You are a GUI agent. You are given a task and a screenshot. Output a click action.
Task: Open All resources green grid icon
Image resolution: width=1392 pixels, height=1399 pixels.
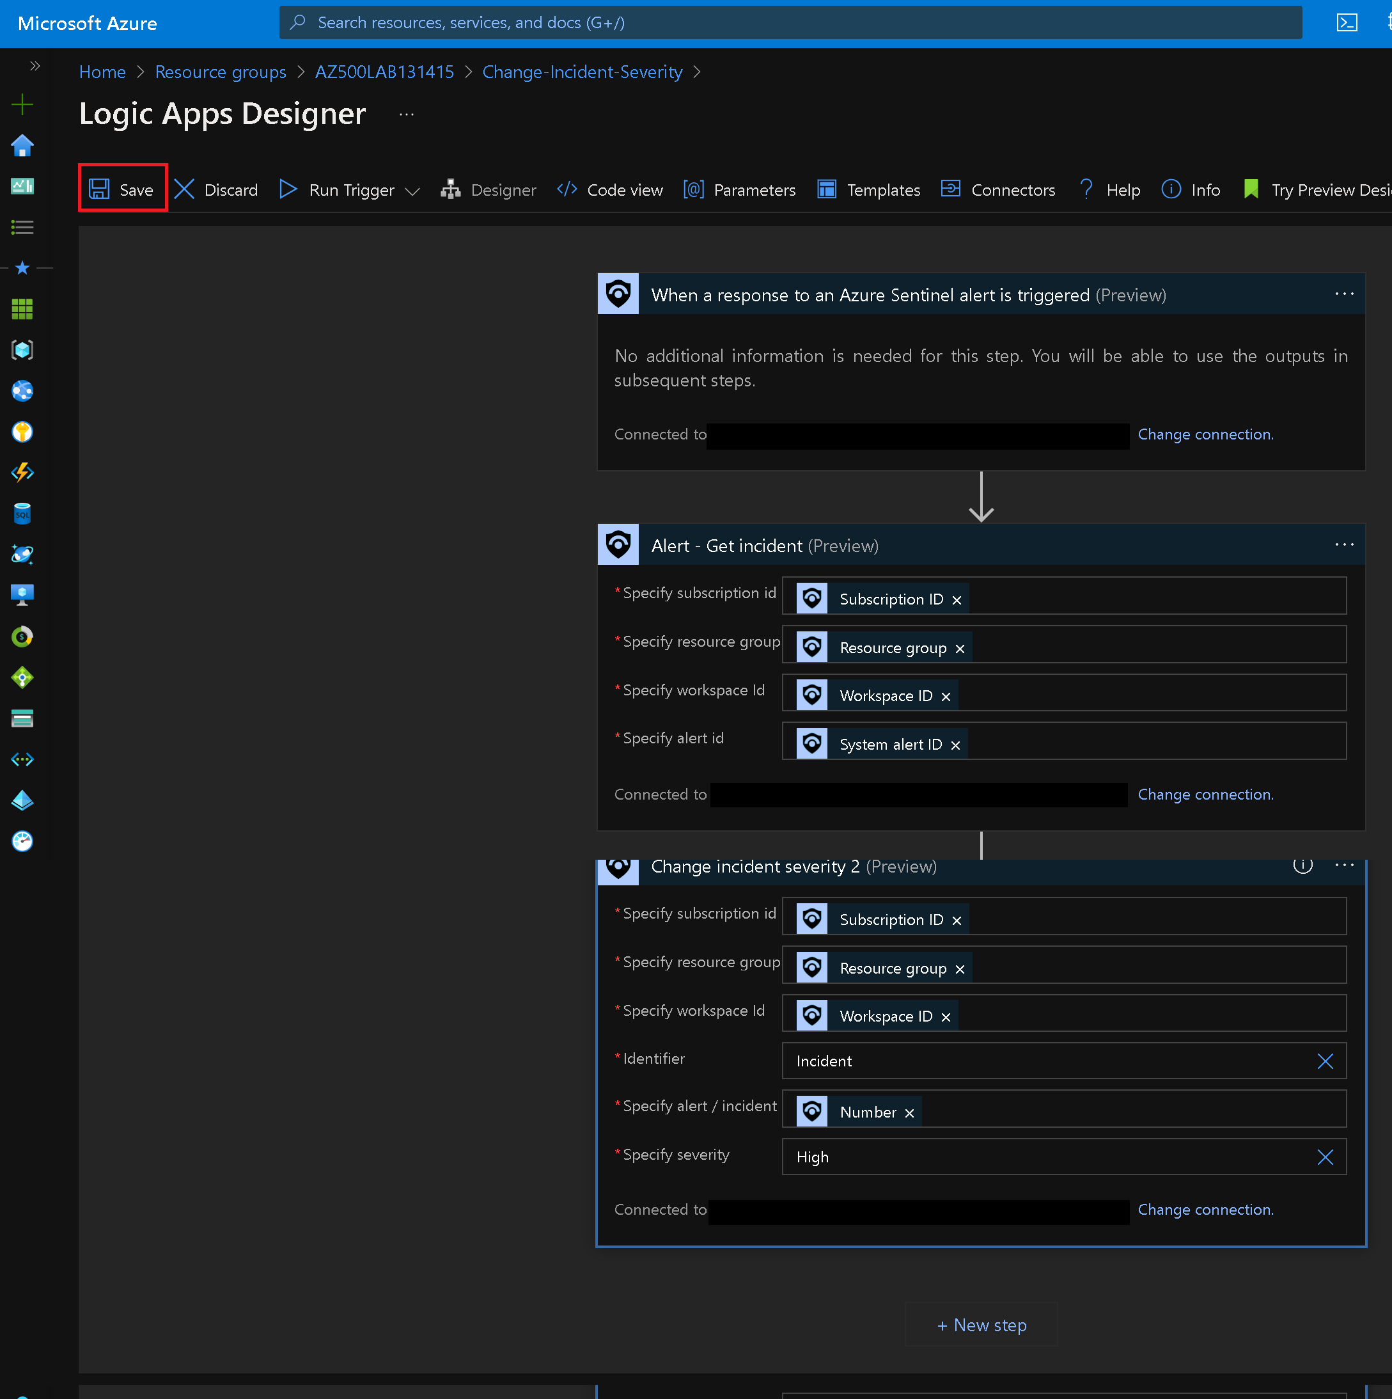tap(22, 309)
